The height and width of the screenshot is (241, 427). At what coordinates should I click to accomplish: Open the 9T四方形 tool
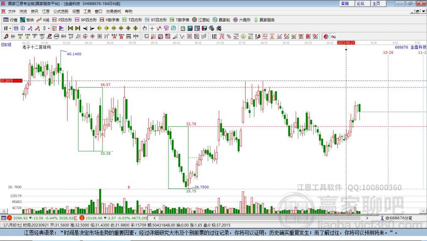[156, 20]
